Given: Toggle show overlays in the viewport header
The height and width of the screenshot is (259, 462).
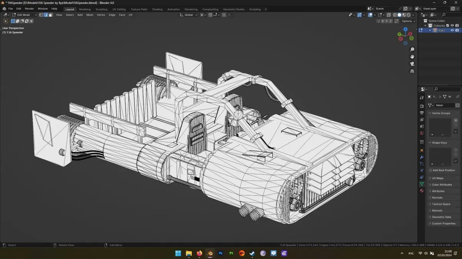Looking at the screenshot, I should 370,15.
